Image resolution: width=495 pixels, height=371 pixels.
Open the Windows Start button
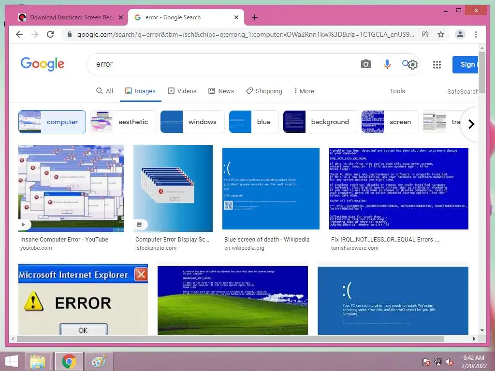tap(12, 361)
